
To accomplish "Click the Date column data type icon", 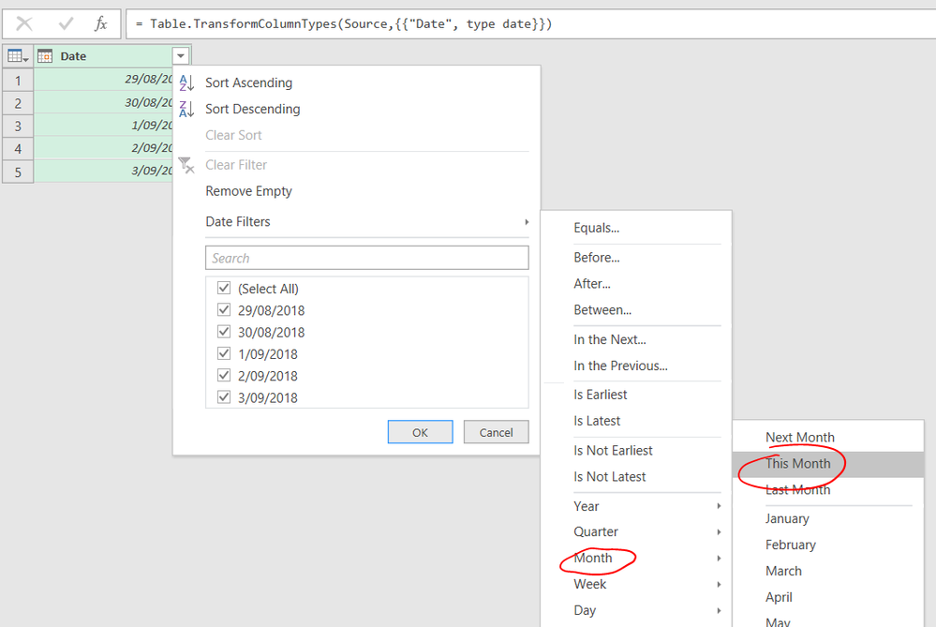I will [x=45, y=56].
